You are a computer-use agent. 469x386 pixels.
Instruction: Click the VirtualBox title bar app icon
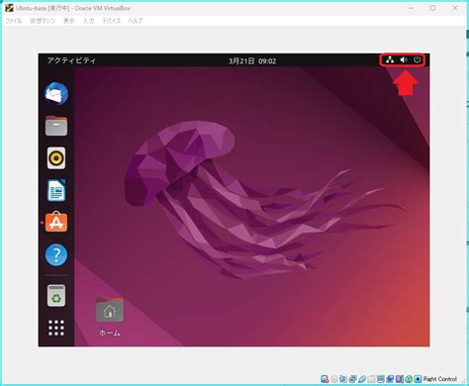click(x=9, y=8)
